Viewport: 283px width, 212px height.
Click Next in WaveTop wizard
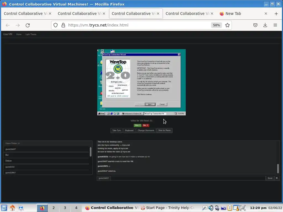[150, 104]
